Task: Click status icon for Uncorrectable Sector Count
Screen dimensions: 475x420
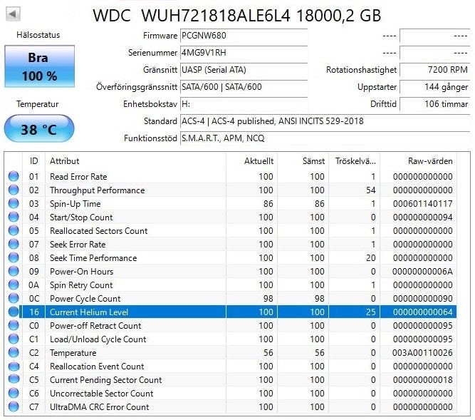Action: 14,393
